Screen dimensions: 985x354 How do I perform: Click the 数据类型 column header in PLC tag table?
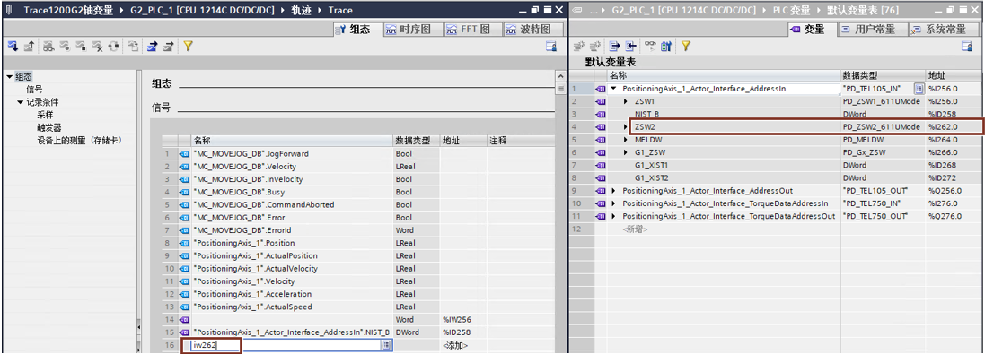coord(884,75)
